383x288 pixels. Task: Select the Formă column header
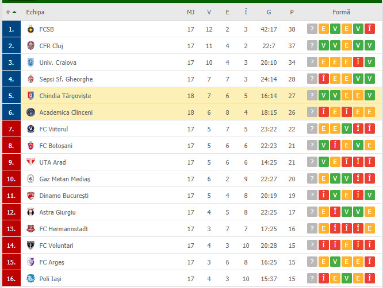[341, 12]
